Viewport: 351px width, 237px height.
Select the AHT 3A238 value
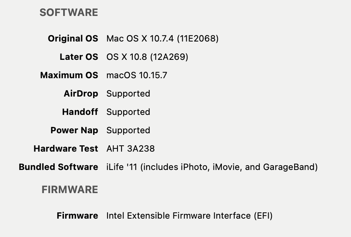(130, 149)
